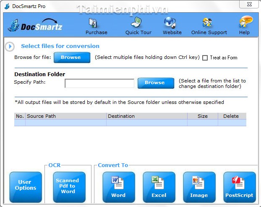This screenshot has height=207, width=261.
Task: Click the Specify Path input field
Action: (x=99, y=83)
